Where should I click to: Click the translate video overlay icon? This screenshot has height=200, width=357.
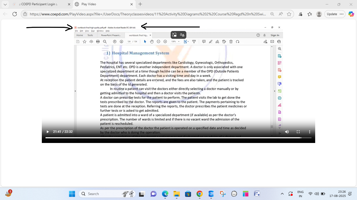(x=182, y=35)
